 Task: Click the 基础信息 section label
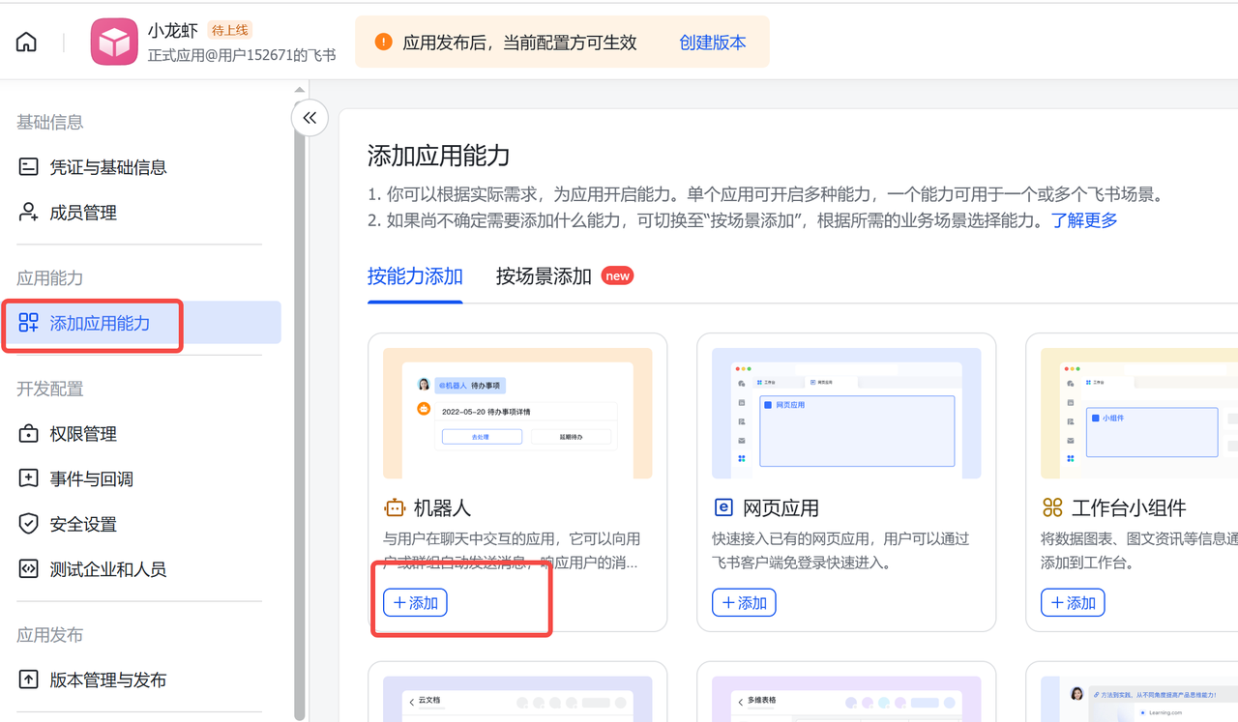coord(49,122)
